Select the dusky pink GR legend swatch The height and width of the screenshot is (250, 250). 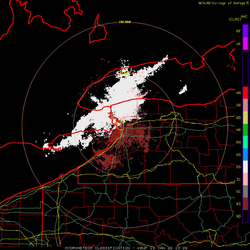pos(245,105)
